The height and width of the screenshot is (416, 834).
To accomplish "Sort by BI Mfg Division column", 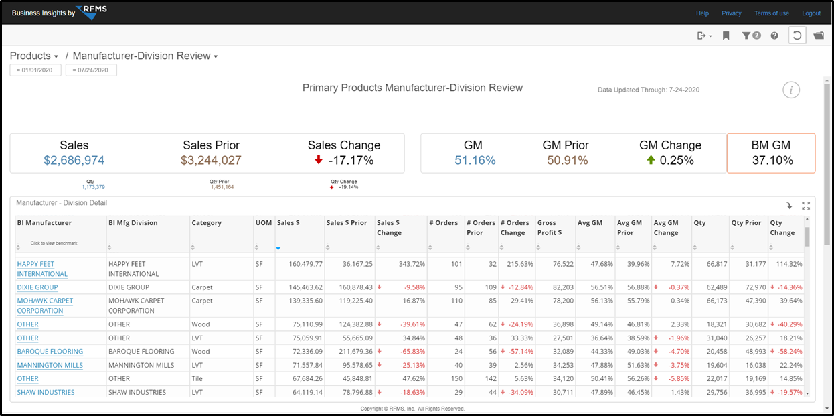I will (110, 248).
